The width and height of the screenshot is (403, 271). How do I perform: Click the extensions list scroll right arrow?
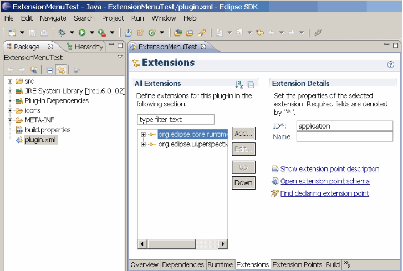pyautogui.click(x=223, y=244)
